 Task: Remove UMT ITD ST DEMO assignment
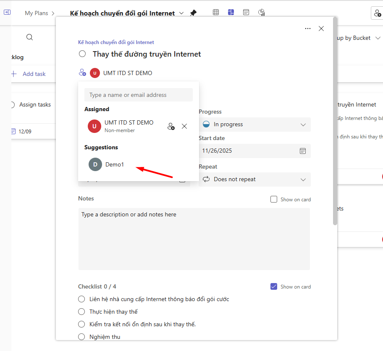coord(184,126)
